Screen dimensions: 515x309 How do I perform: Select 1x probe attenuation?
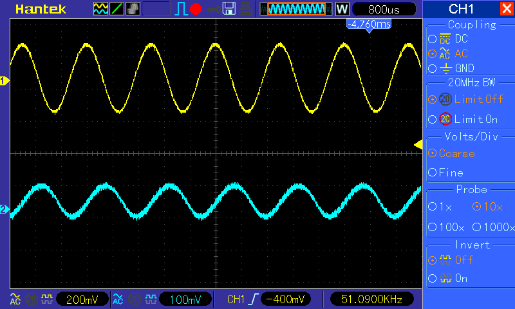pyautogui.click(x=432, y=207)
